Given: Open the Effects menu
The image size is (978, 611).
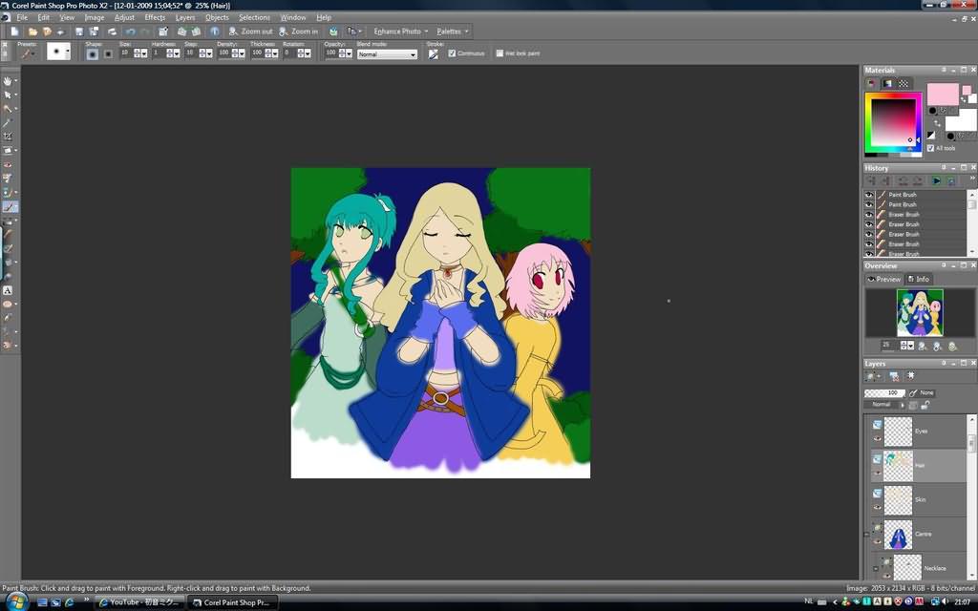Looking at the screenshot, I should point(155,17).
